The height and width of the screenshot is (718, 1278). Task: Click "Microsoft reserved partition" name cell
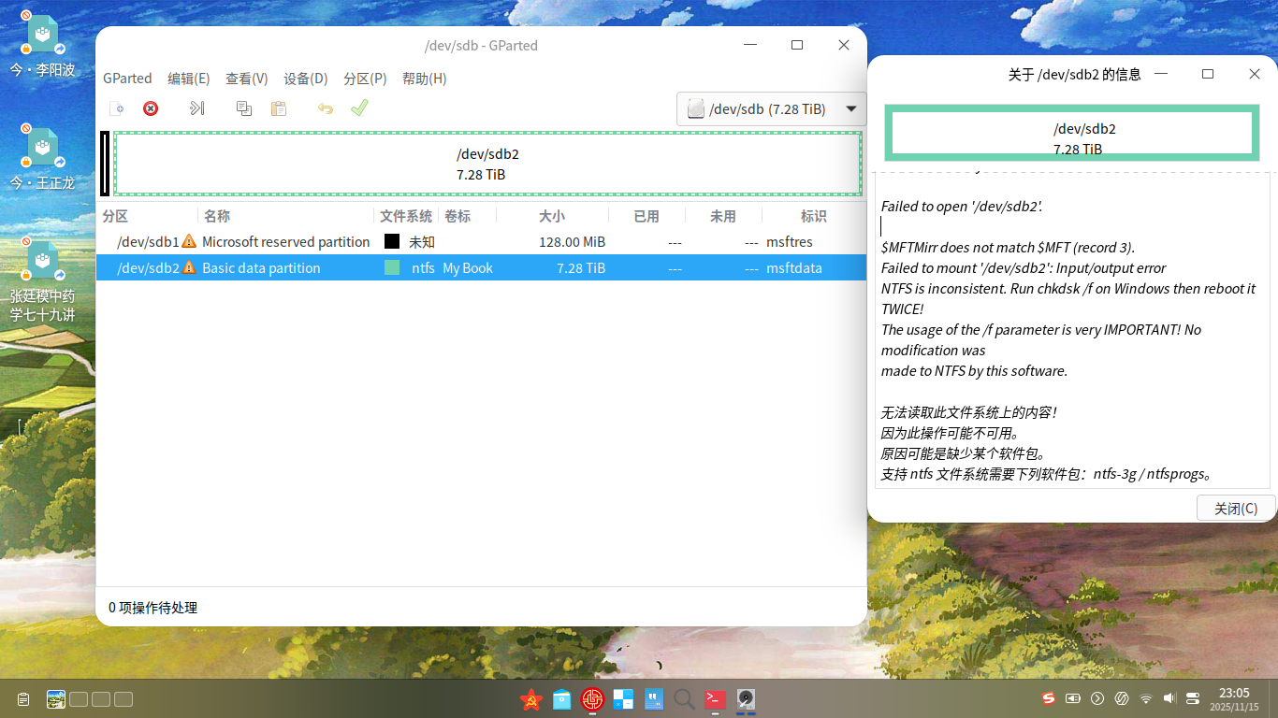pyautogui.click(x=286, y=241)
